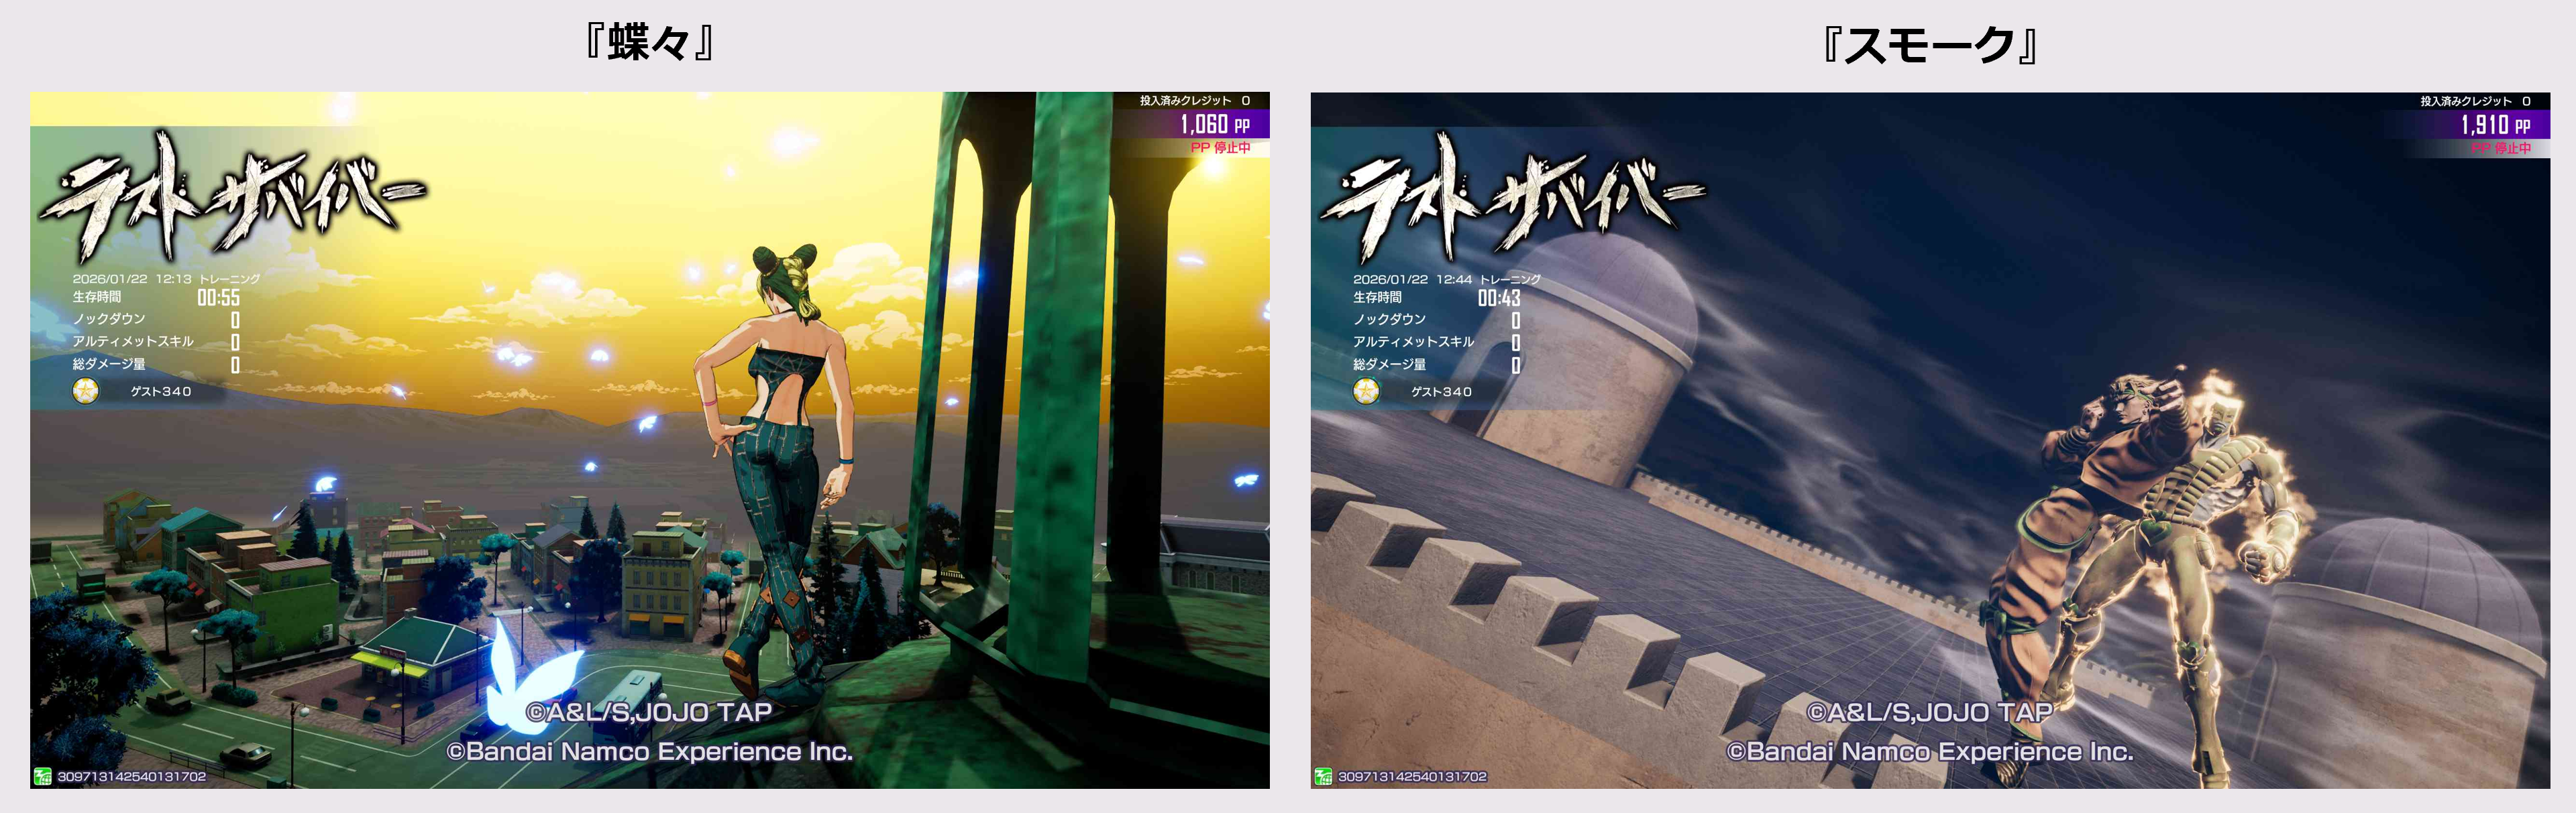Click green card icon beside left ID number
Image resolution: width=2576 pixels, height=813 pixels.
[42, 776]
